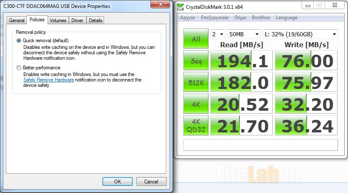Open the drive selector L: 32% (19/60GB)

300,34
